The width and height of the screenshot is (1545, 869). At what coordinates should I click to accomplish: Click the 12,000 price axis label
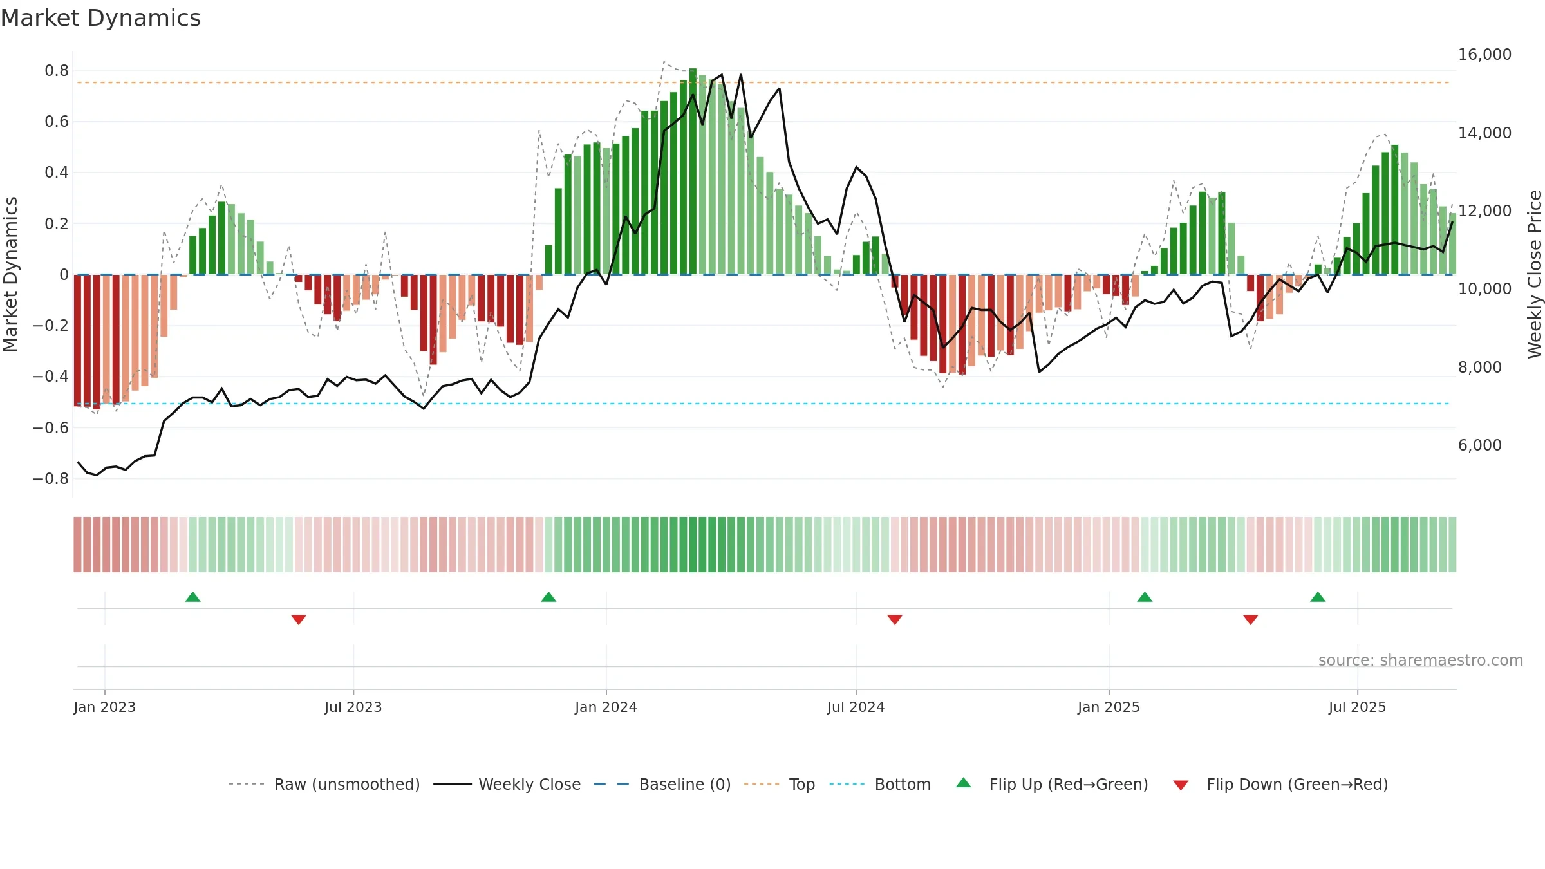coord(1484,210)
